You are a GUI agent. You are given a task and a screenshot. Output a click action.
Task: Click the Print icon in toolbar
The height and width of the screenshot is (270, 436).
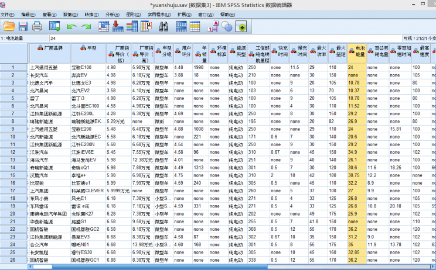pyautogui.click(x=37, y=26)
